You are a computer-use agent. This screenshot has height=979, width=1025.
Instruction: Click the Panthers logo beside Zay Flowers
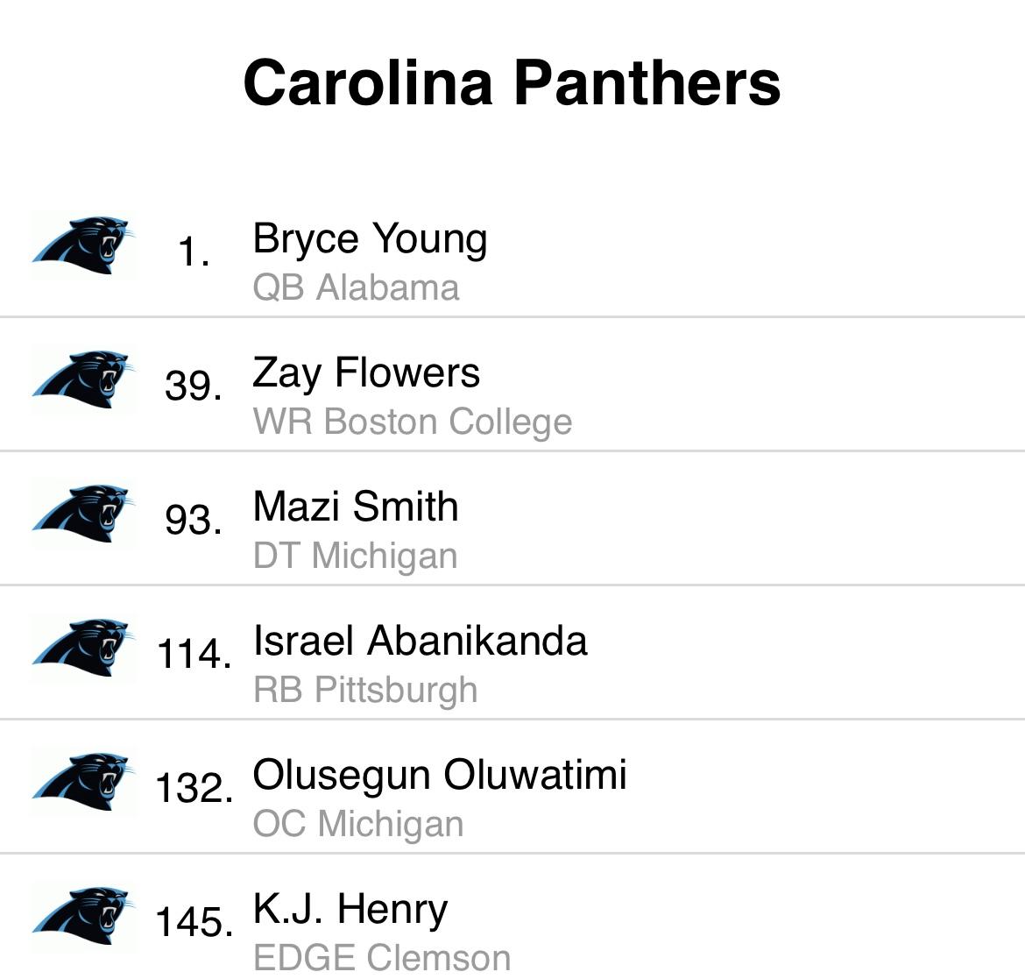(83, 380)
